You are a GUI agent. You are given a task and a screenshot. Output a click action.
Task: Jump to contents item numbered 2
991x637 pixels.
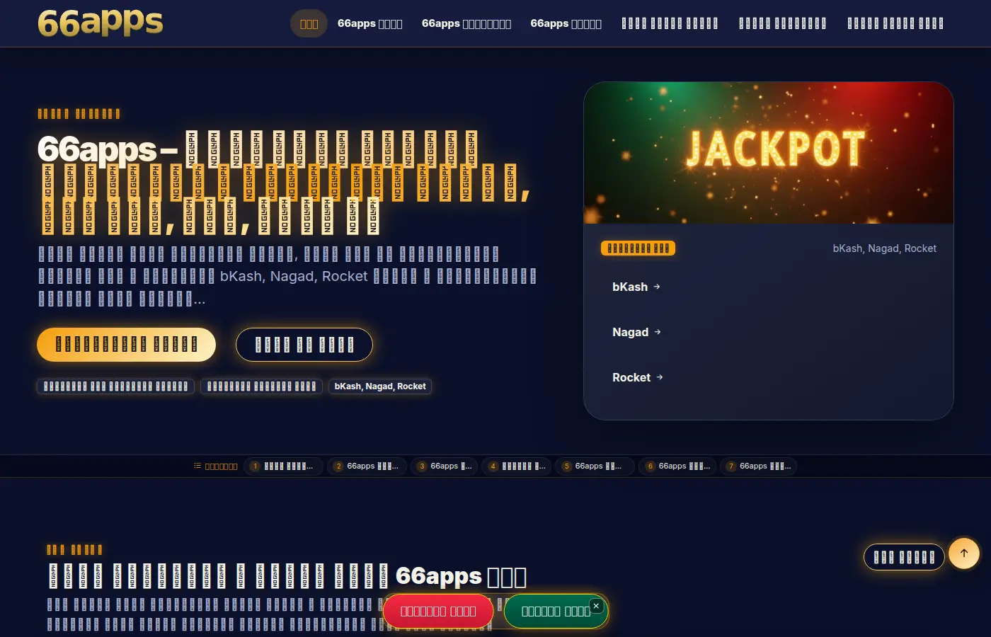[x=367, y=466]
